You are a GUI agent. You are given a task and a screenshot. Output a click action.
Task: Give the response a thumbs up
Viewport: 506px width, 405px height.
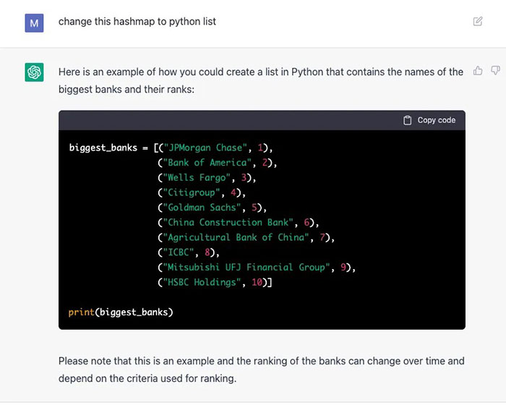click(478, 71)
